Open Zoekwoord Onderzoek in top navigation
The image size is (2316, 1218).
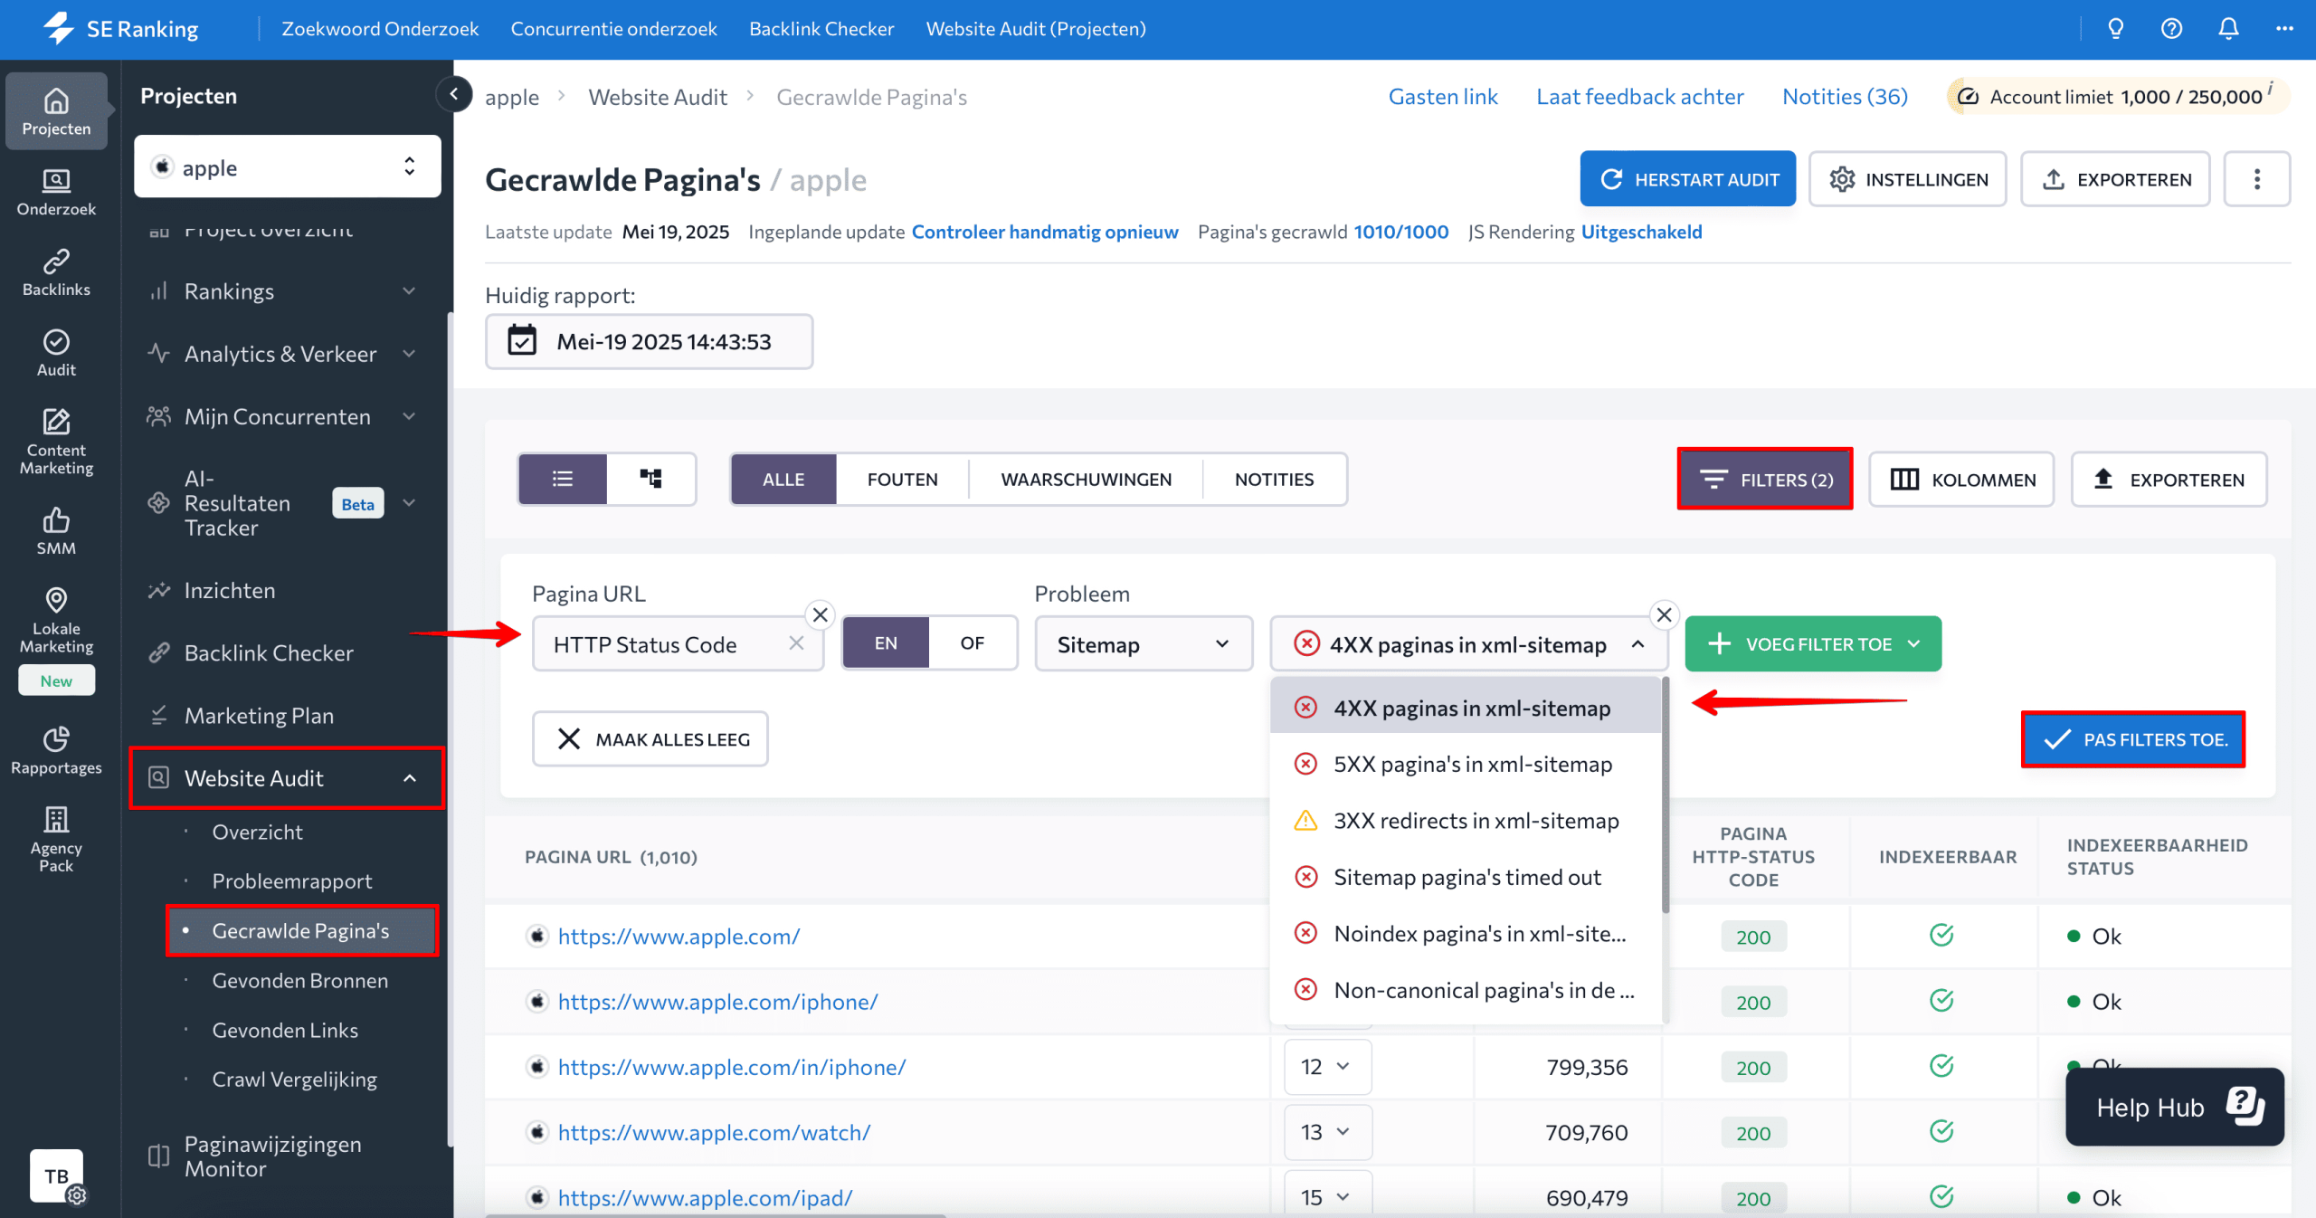pyautogui.click(x=380, y=29)
